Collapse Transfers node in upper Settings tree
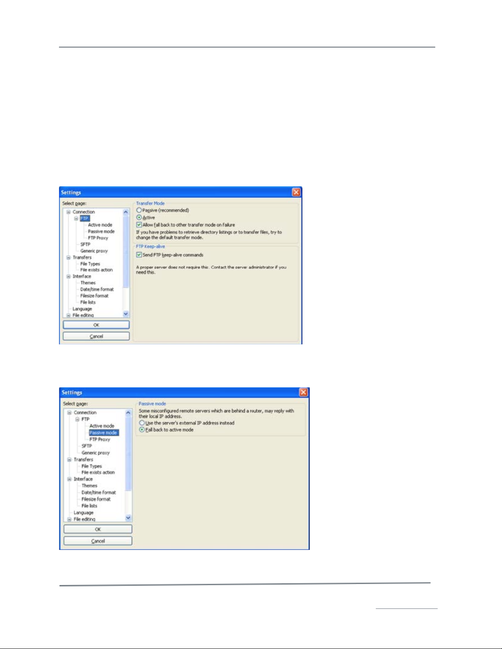Screen dimensions: 502x649 (x=68, y=257)
